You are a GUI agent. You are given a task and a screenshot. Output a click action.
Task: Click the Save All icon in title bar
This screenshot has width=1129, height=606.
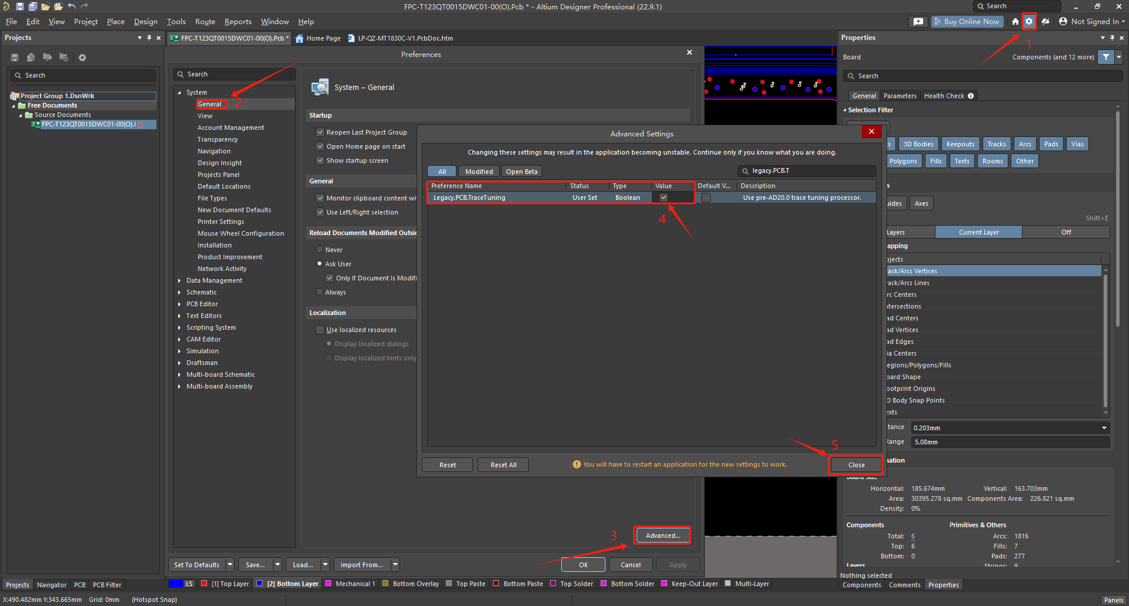(x=32, y=6)
